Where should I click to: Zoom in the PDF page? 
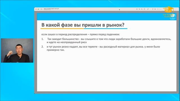pyautogui.click(x=142, y=9)
